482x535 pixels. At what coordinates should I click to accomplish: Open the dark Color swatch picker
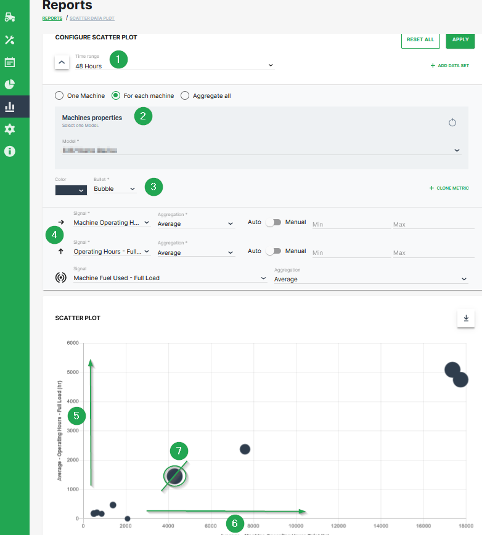point(70,190)
